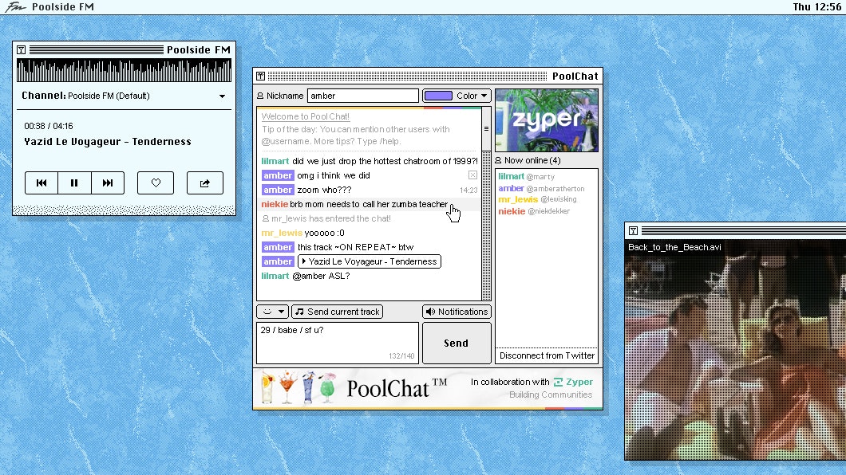
Task: Click the 00:38 / 04:16 time display
Action: (49, 126)
